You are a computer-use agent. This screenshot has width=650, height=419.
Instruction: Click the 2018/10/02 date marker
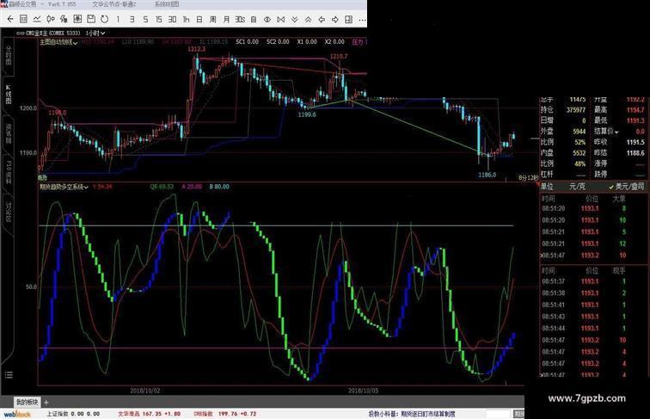(145, 391)
